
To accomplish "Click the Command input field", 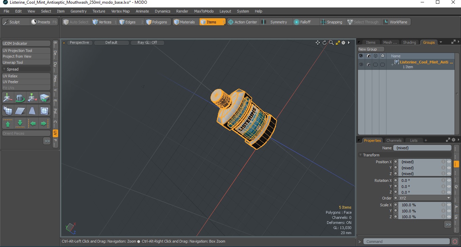I will coord(407,242).
